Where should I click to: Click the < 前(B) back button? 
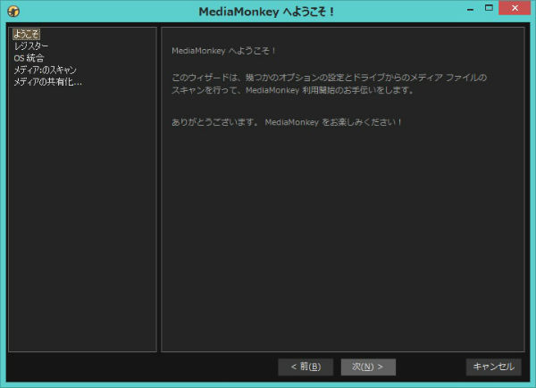306,367
